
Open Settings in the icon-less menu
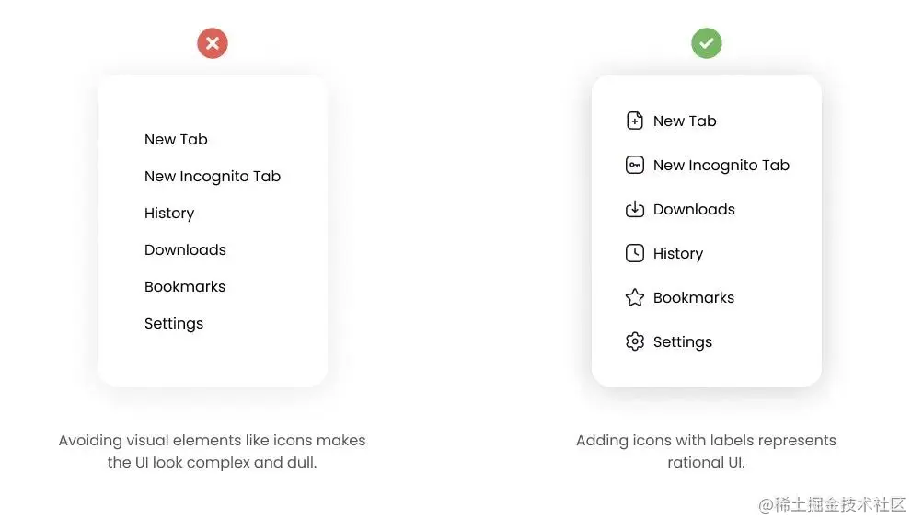(174, 324)
